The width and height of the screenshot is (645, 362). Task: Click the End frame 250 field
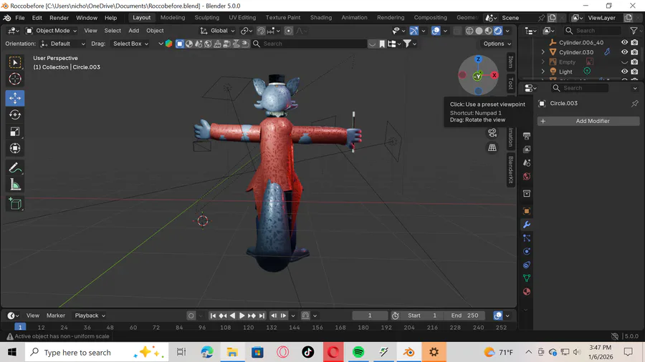tap(464, 315)
